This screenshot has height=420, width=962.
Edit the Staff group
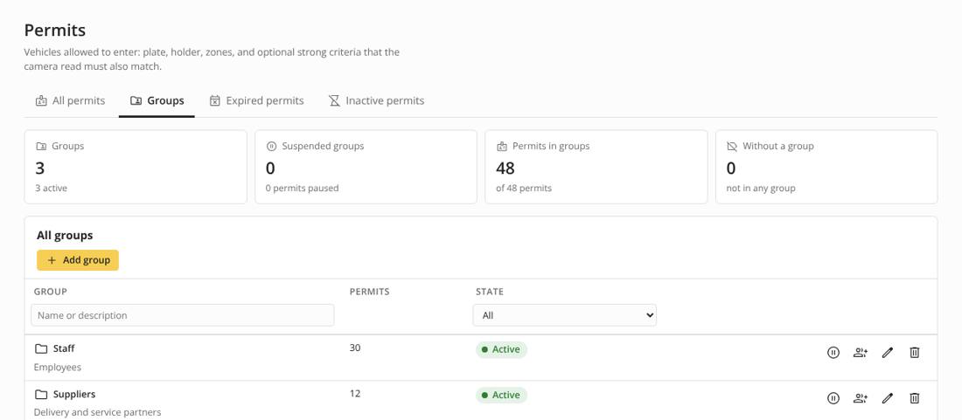click(887, 353)
